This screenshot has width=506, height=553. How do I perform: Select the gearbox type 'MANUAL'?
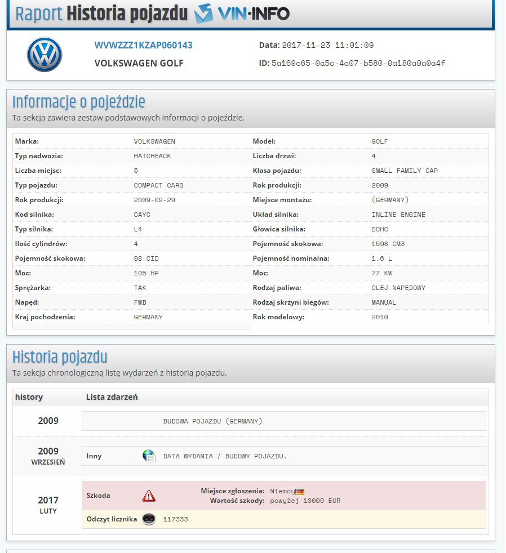coord(384,302)
